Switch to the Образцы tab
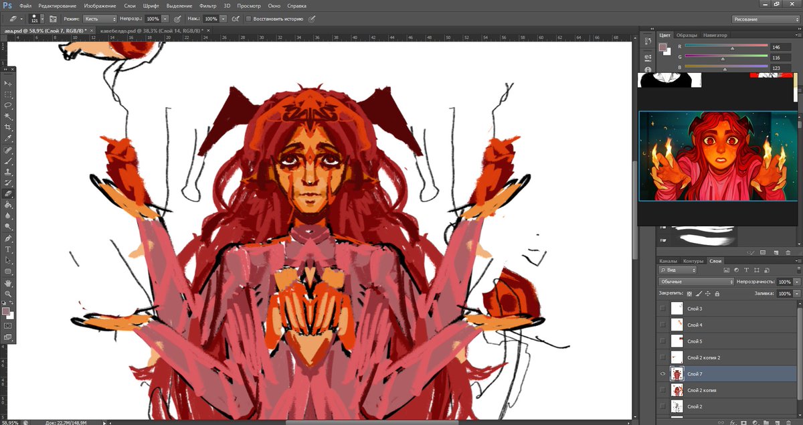Viewport: 803px width, 425px height. point(687,35)
